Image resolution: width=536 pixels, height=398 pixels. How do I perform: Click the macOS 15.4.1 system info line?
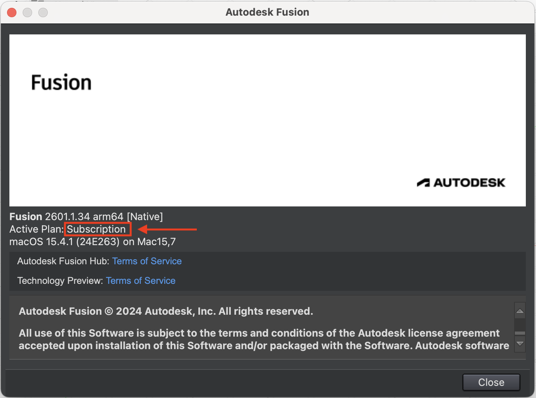click(92, 242)
